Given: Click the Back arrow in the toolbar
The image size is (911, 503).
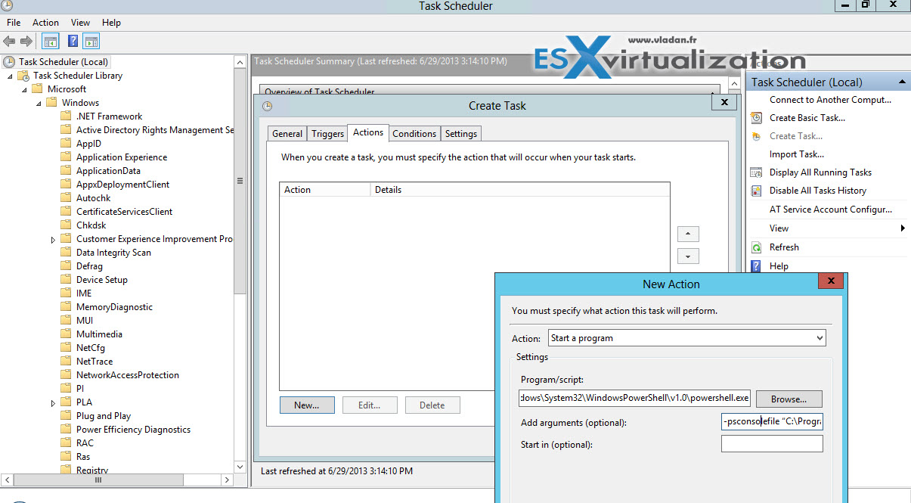Looking at the screenshot, I should pos(9,41).
